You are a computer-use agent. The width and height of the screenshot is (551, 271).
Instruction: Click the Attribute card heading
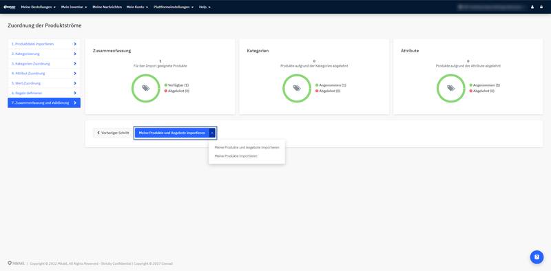point(410,50)
